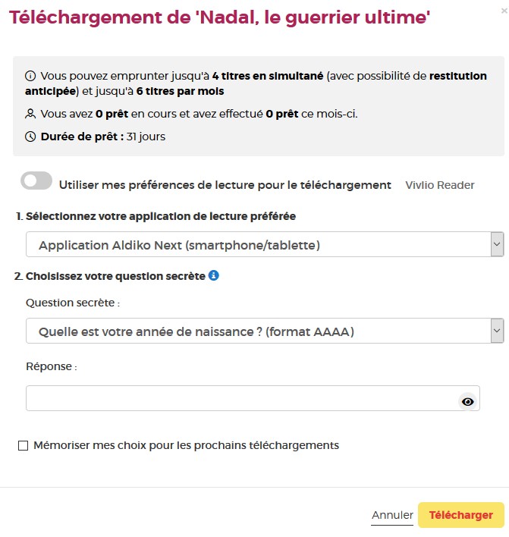509x537 pixels.
Task: Show the answer with the eye icon
Action: point(467,402)
